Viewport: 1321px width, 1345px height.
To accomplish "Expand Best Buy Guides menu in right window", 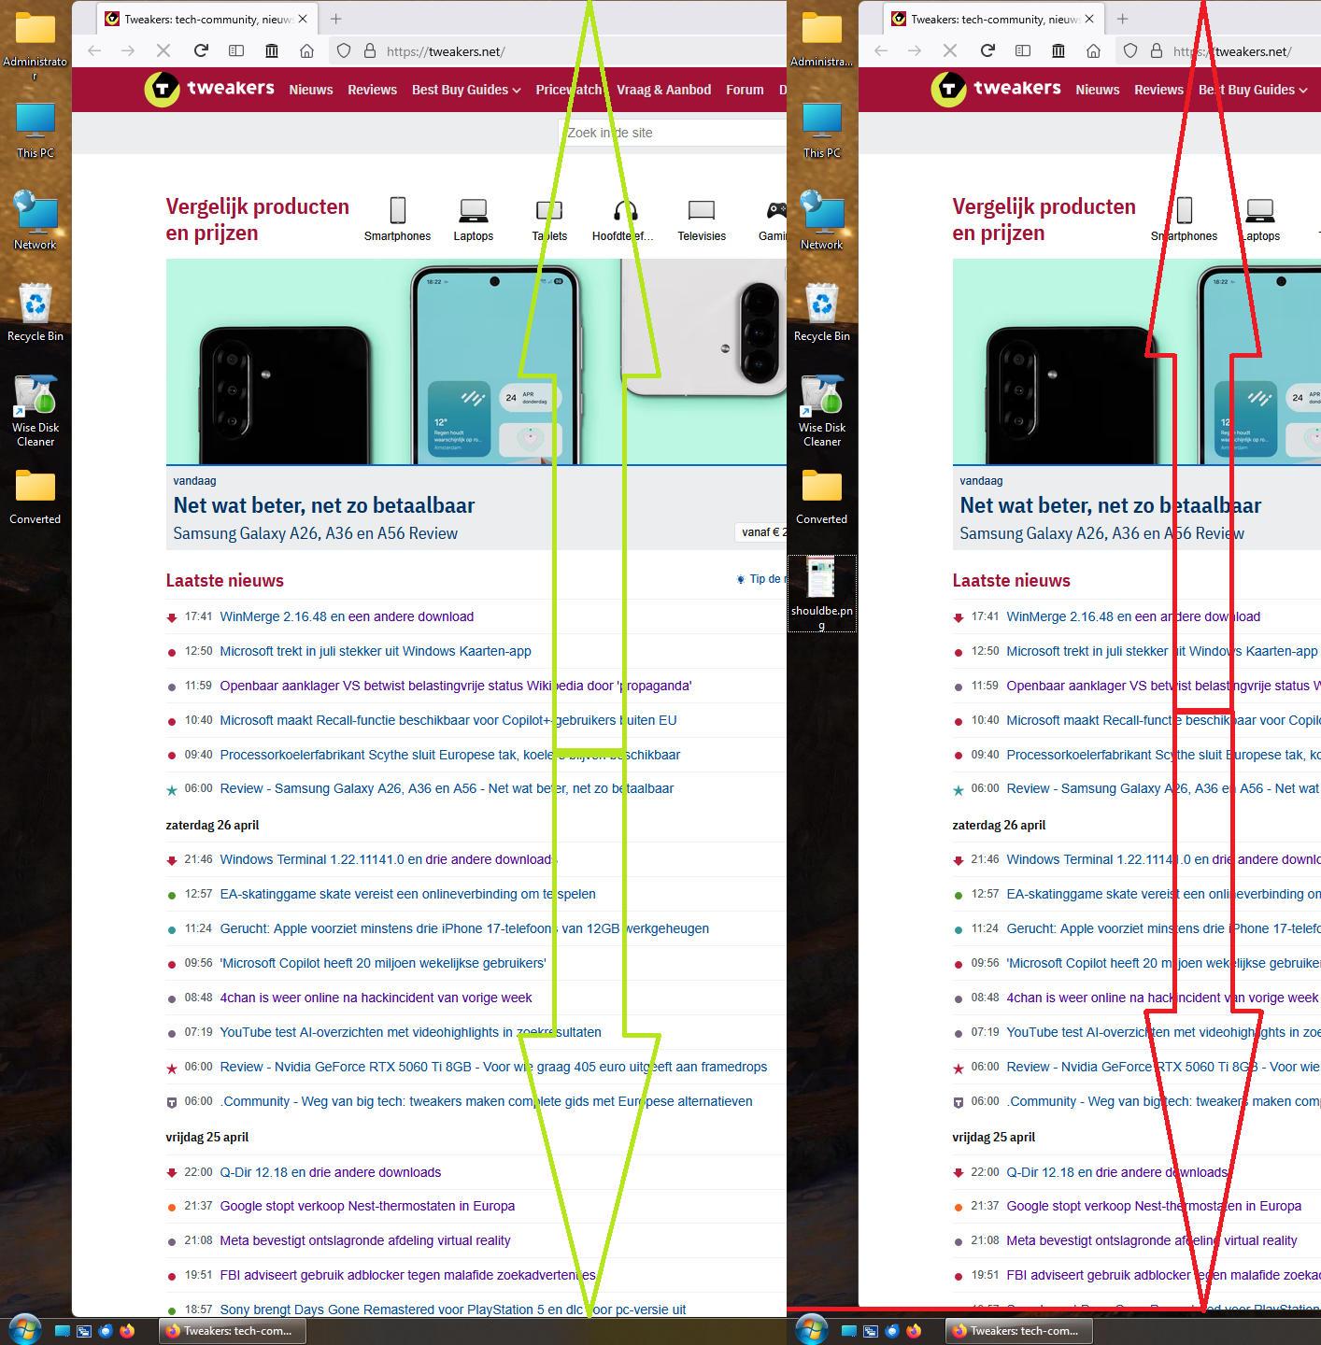I will (1253, 90).
